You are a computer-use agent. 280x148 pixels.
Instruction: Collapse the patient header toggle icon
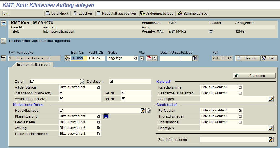pyautogui.click(x=3, y=23)
